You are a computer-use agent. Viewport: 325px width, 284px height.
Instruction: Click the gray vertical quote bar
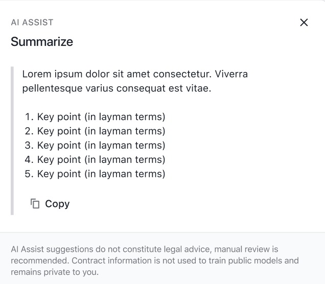[x=12, y=140]
